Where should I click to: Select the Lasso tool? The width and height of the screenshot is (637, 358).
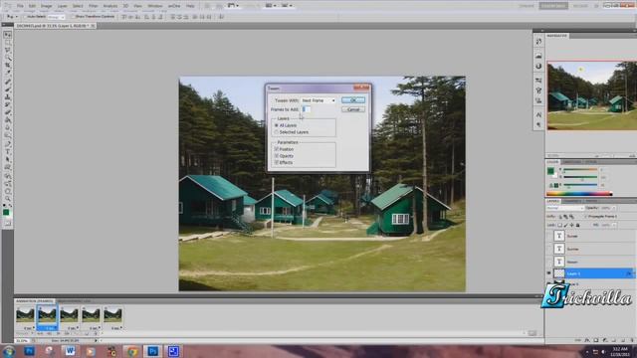click(x=8, y=51)
